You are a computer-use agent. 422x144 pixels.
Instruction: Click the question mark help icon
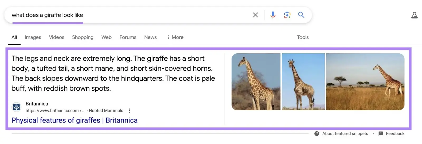click(x=317, y=133)
